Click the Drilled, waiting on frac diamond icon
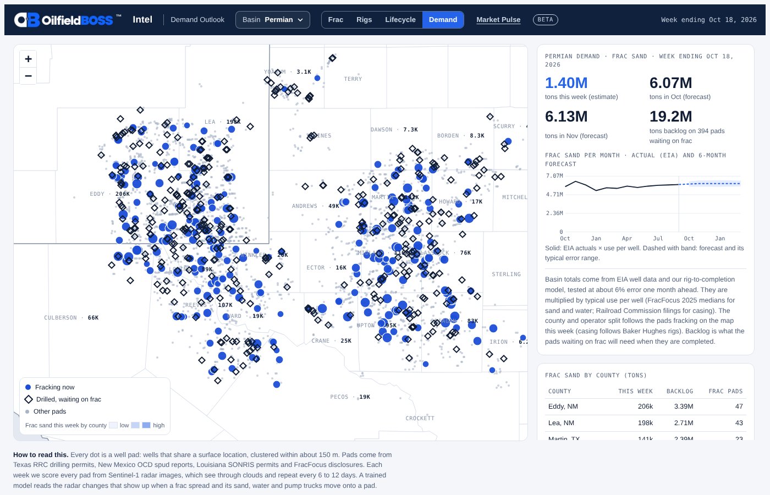 coord(29,399)
